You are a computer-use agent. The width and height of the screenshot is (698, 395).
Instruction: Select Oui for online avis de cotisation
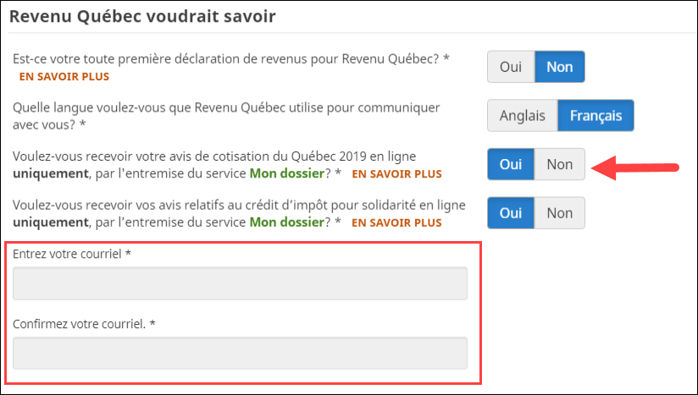511,165
